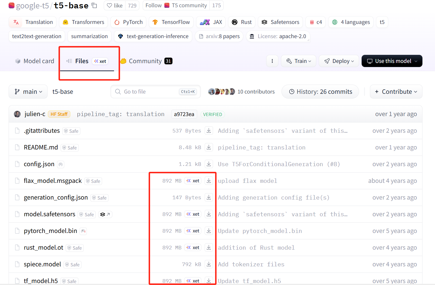Open the three-dot more options menu

272,61
